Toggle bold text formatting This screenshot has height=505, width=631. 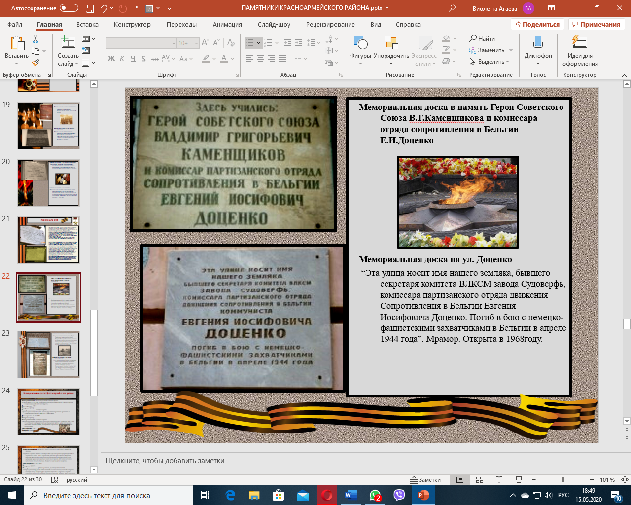(x=111, y=59)
